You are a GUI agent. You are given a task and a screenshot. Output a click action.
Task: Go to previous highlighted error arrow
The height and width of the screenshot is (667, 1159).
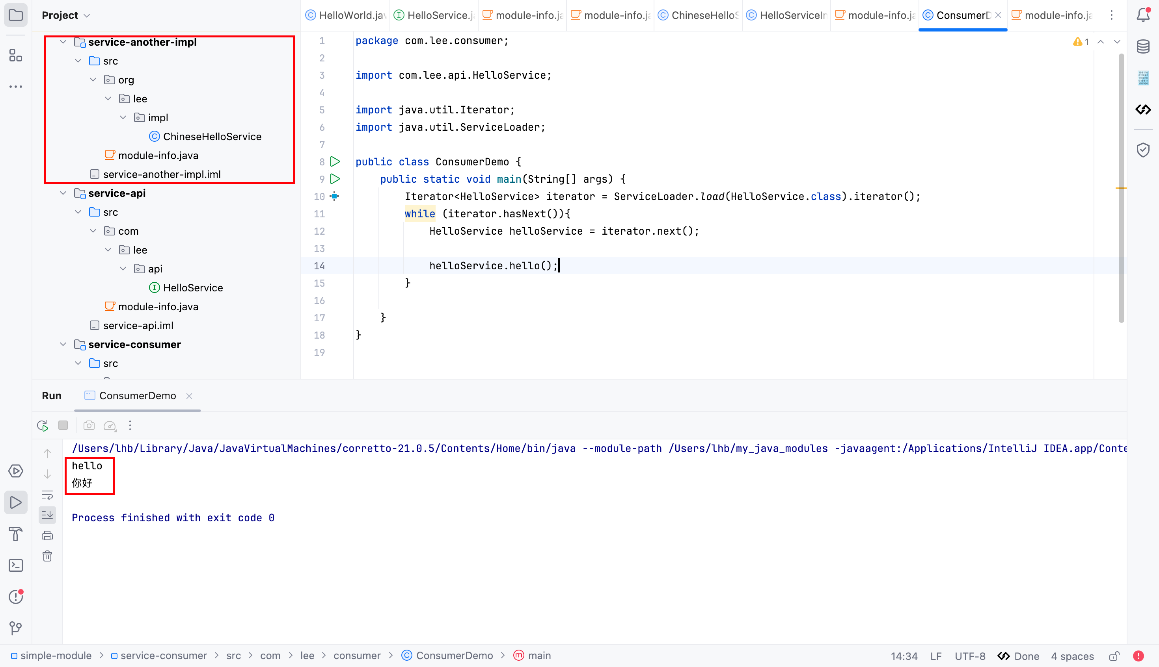pos(1100,42)
